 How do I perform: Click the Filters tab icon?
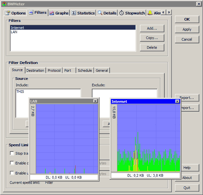tap(31, 13)
